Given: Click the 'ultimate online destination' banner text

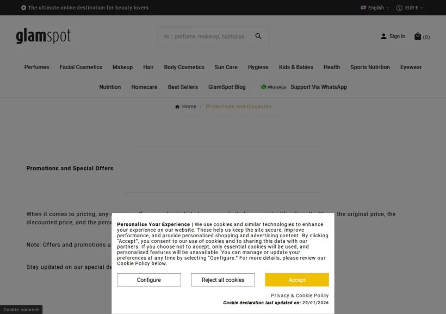Looking at the screenshot, I should pos(89,8).
